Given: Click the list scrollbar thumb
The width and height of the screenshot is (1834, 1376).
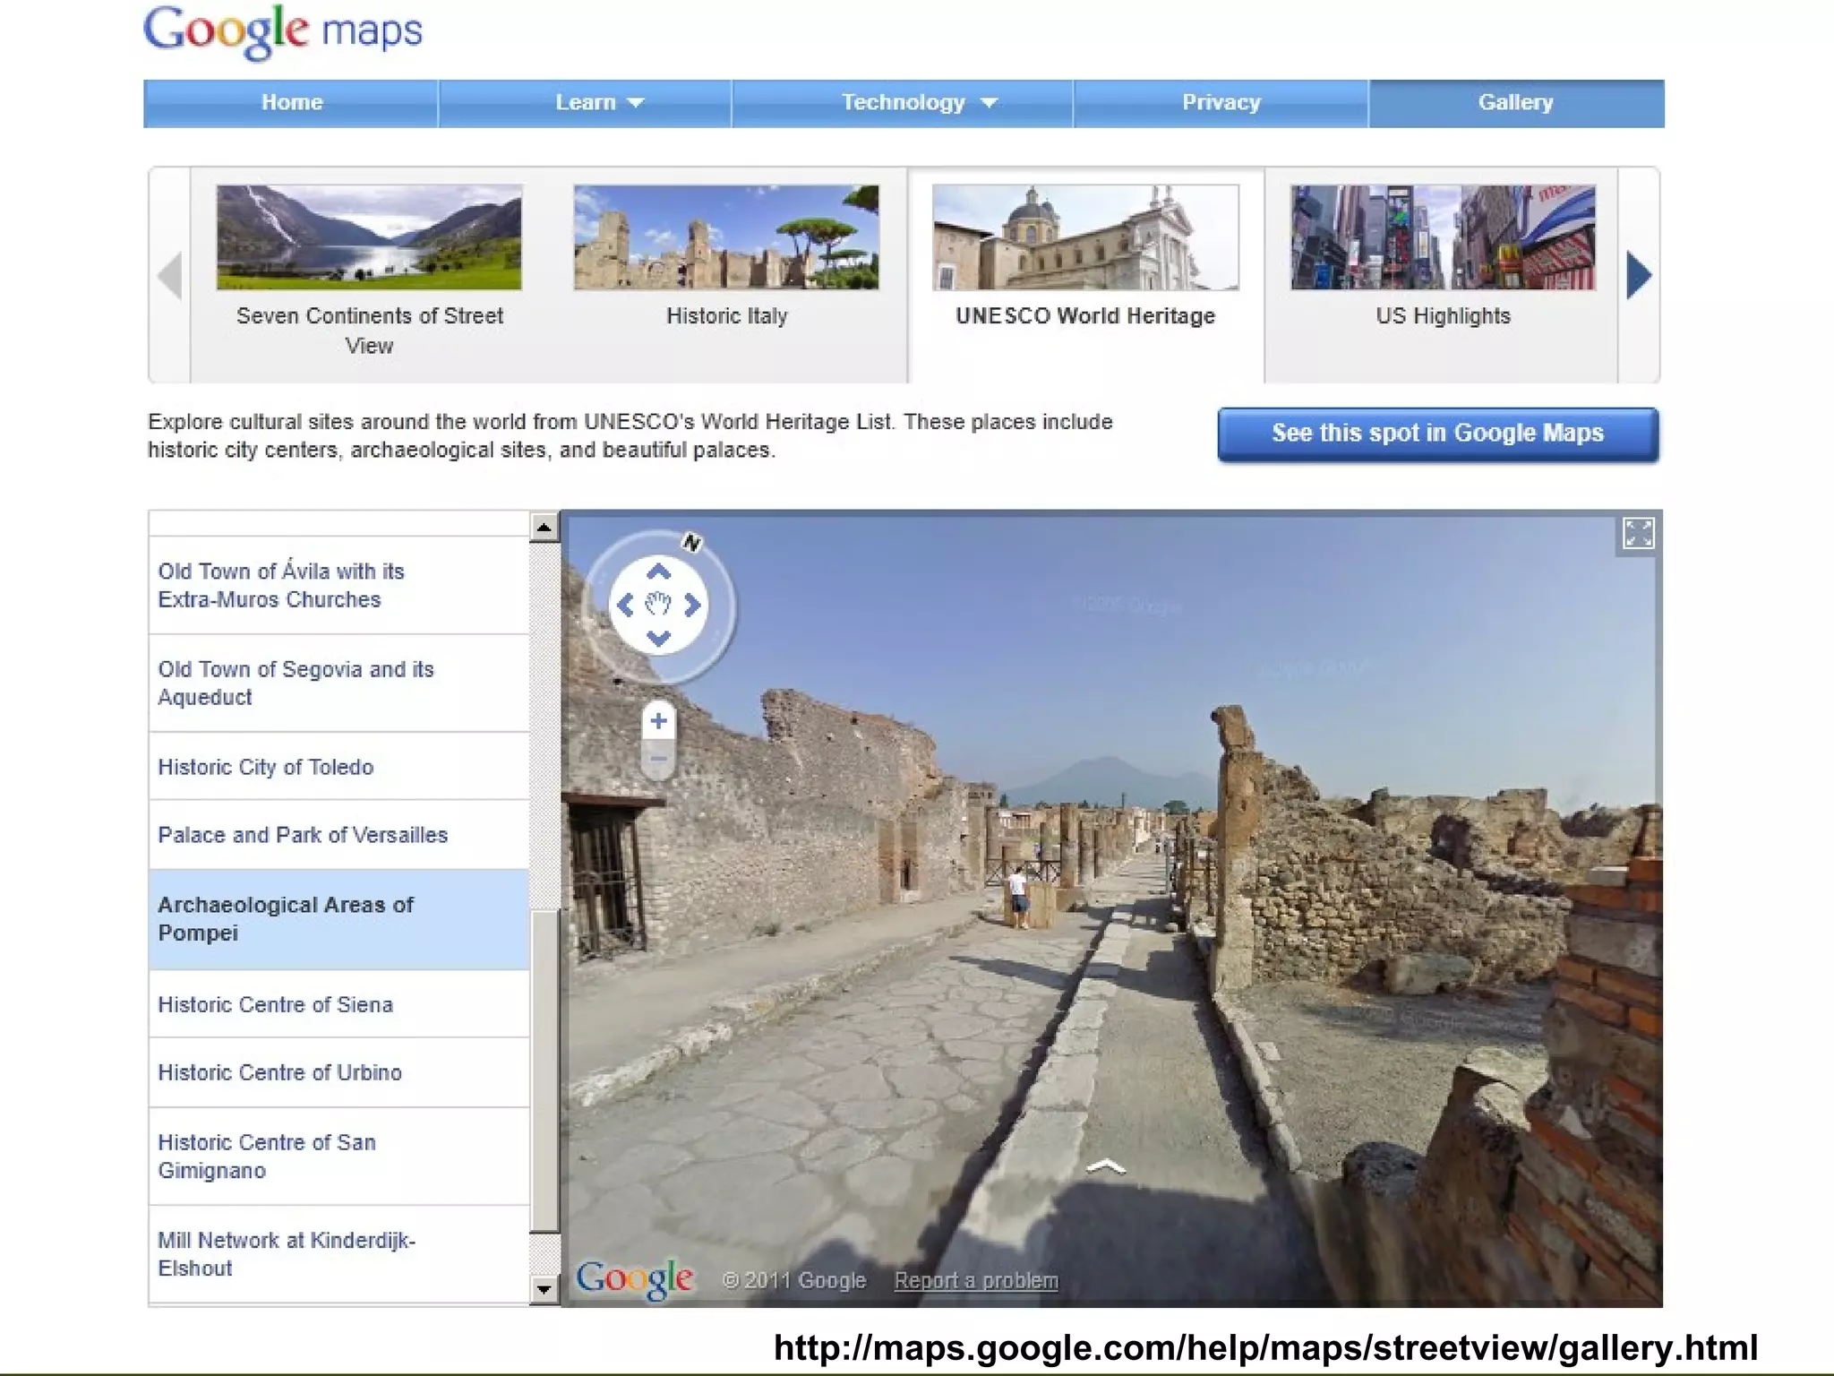Looking at the screenshot, I should click(544, 1071).
